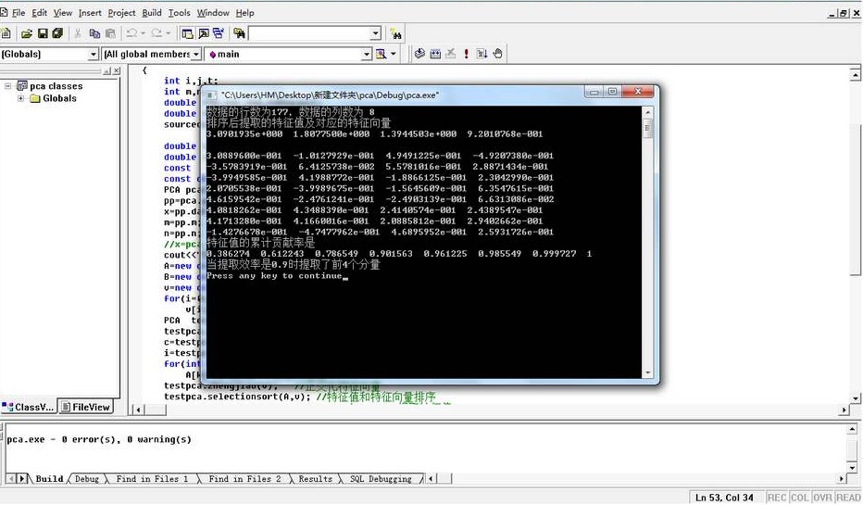Viewport: 863px width, 505px height.
Task: Switch to the FileView tab
Action: pos(85,407)
